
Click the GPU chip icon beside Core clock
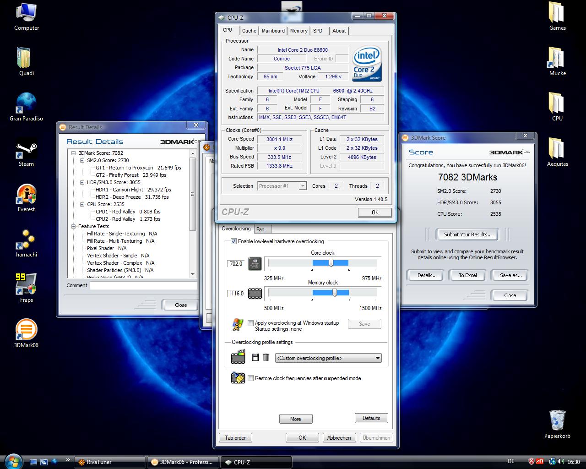(255, 264)
